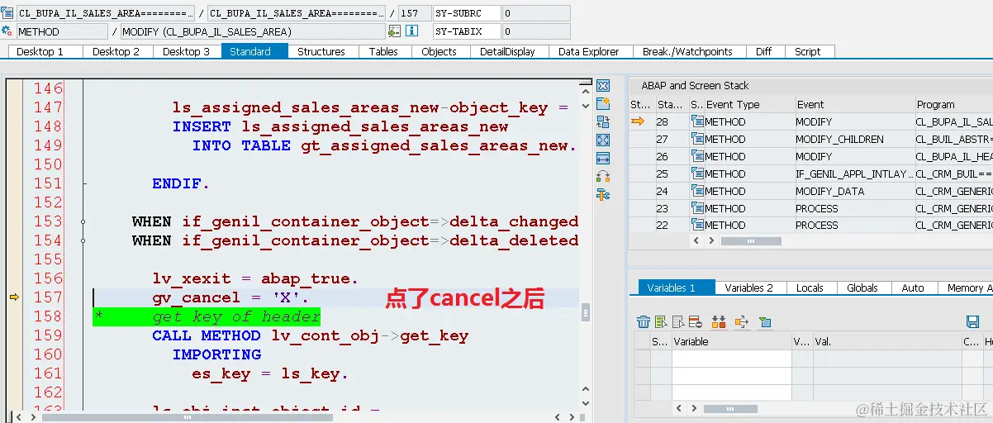
Task: Open the Break./Watchpoints tab
Action: pos(687,51)
